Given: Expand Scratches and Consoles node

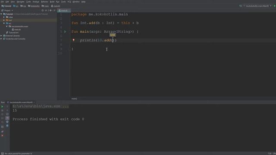Looking at the screenshot, I should click(1, 39).
